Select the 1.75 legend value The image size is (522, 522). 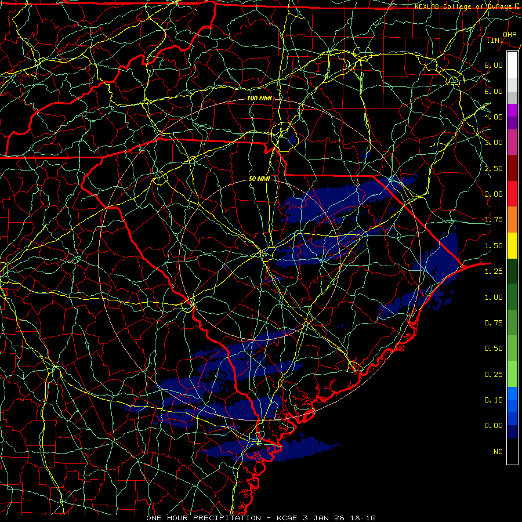tap(494, 220)
